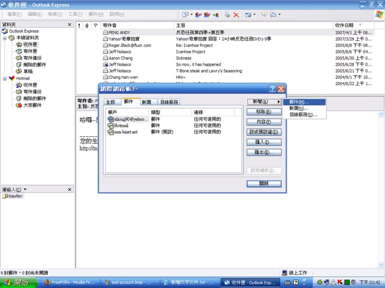385x288 pixels.
Task: Select the 寄件匣 folder
Action: click(x=30, y=51)
